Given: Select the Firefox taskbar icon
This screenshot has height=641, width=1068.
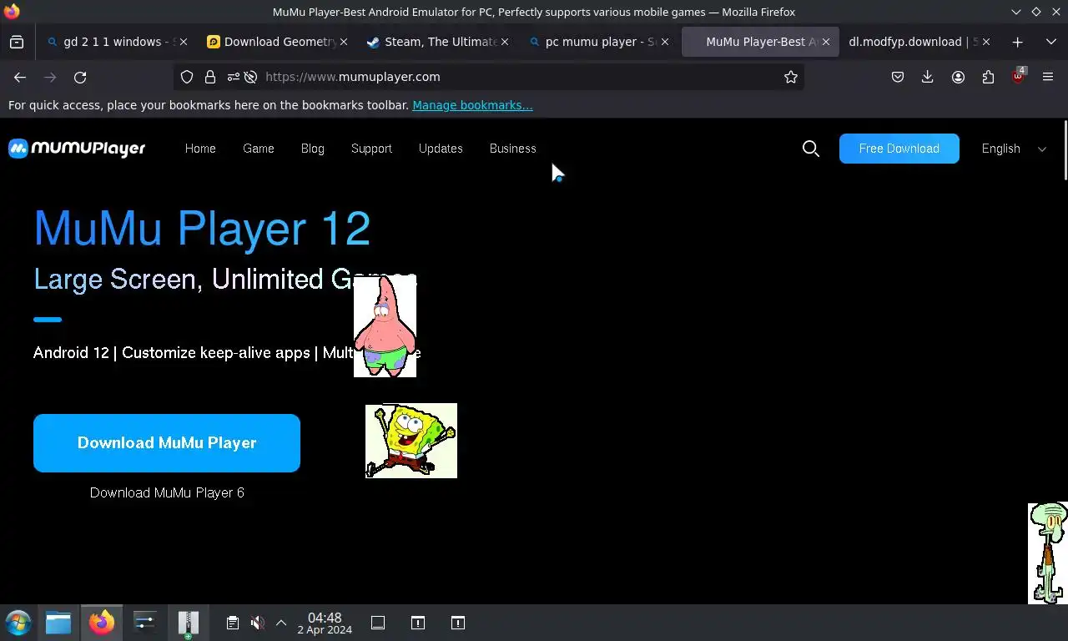Looking at the screenshot, I should point(102,623).
